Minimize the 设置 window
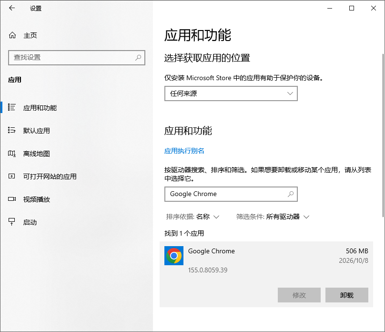The height and width of the screenshot is (332, 385). point(330,8)
